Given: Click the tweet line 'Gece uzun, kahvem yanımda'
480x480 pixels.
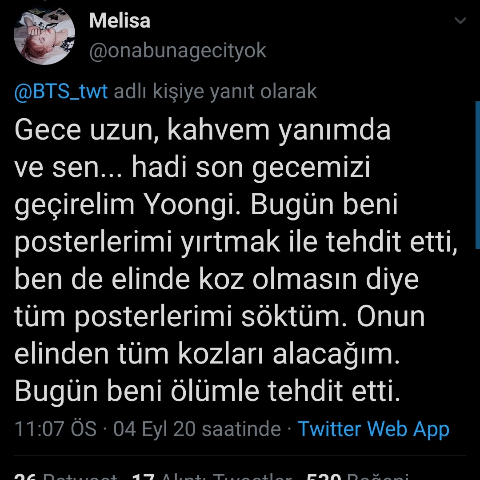Looking at the screenshot, I should point(202,131).
